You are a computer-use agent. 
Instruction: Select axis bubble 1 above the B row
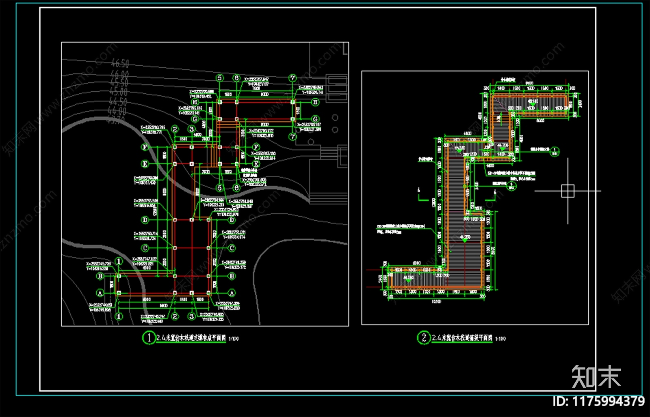pyautogui.click(x=119, y=261)
